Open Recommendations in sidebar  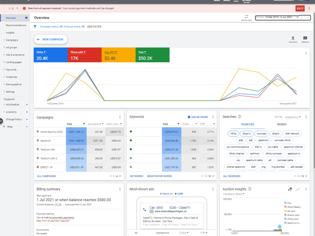coord(16,25)
